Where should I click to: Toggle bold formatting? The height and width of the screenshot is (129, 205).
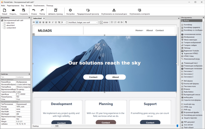[x=50, y=22]
